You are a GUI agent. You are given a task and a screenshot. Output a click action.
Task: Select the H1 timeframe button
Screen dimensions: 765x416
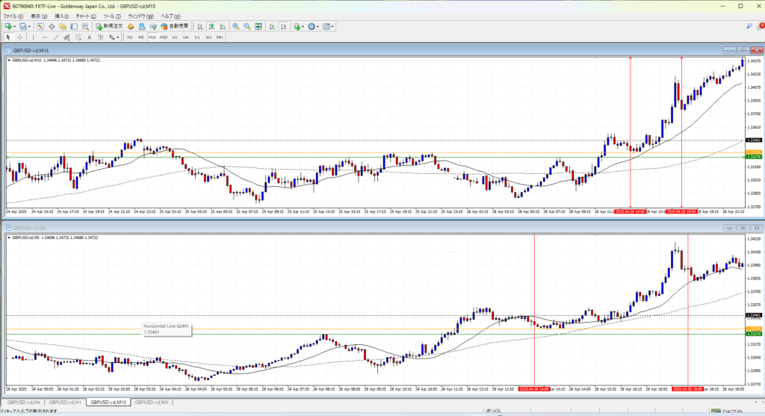tap(175, 37)
